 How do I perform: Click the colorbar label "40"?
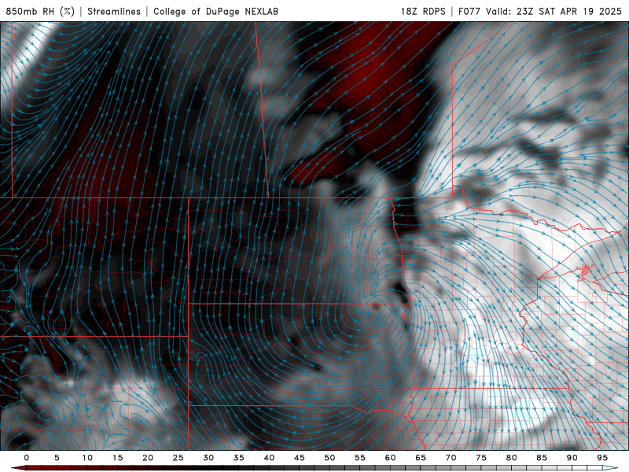click(x=269, y=458)
